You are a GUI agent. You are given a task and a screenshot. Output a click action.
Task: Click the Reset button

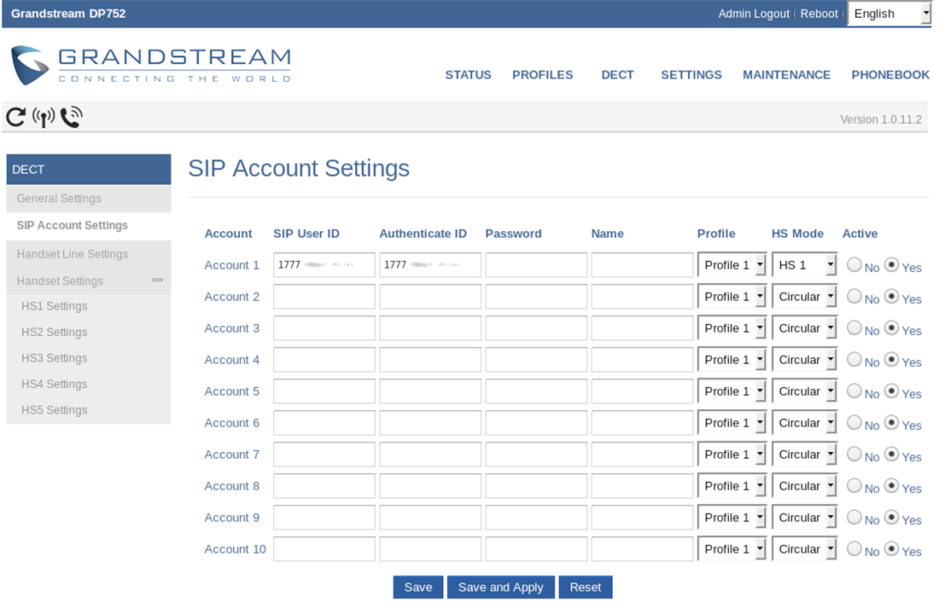[x=585, y=587]
